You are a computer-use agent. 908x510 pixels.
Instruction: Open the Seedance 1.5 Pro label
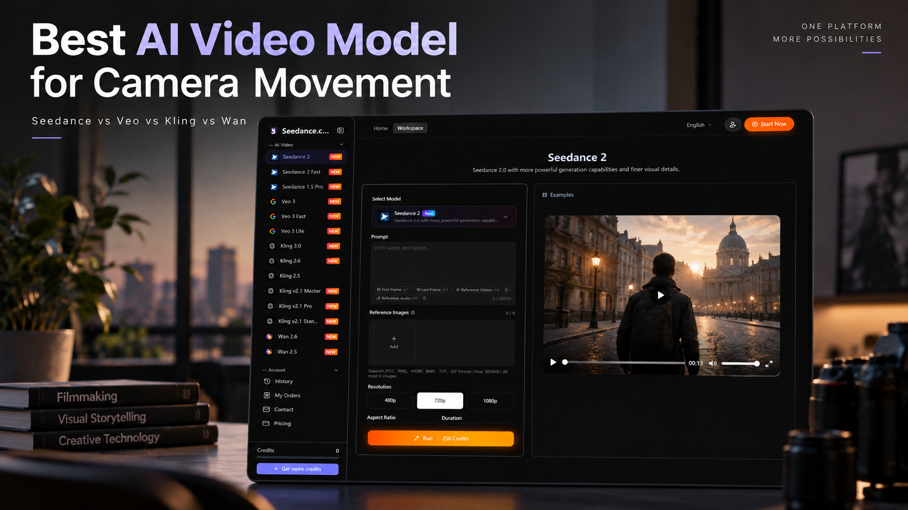(302, 187)
